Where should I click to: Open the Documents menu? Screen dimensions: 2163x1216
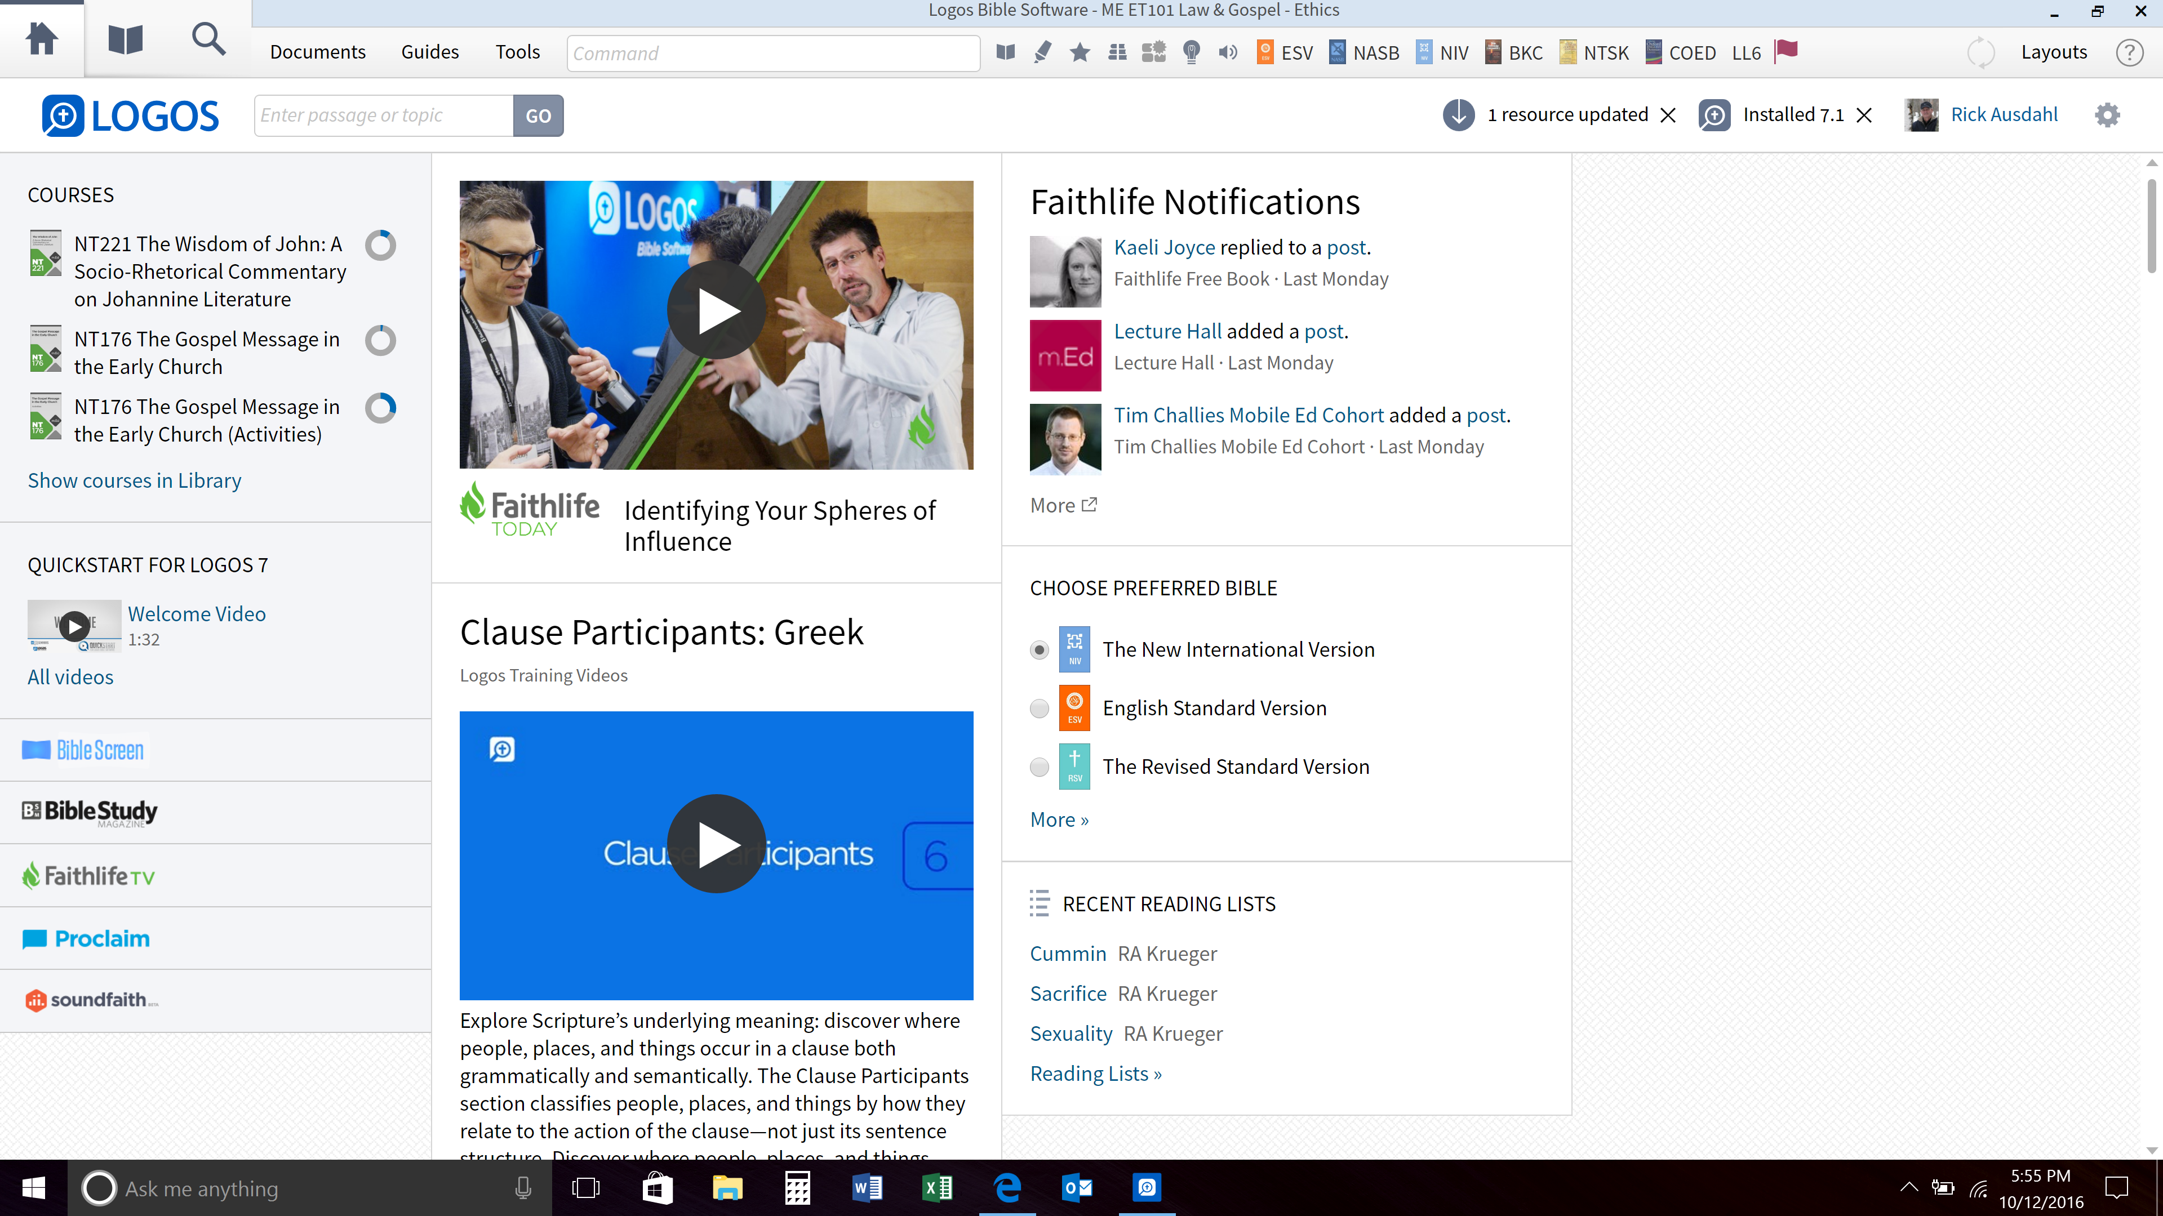point(317,52)
